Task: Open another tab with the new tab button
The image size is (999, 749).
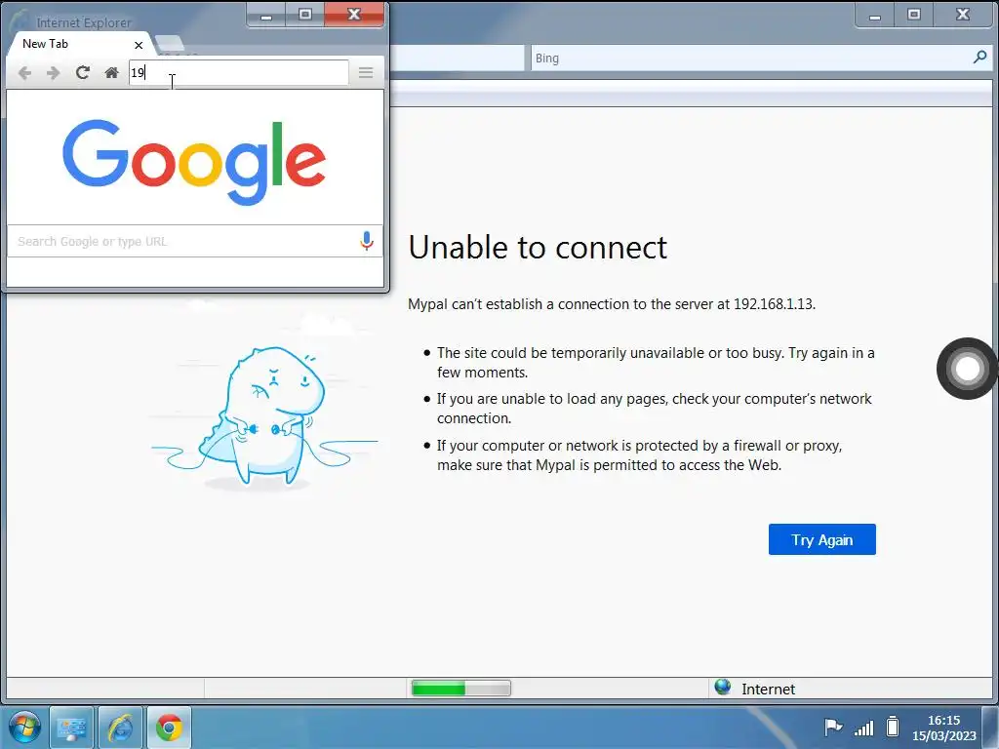Action: [x=169, y=43]
